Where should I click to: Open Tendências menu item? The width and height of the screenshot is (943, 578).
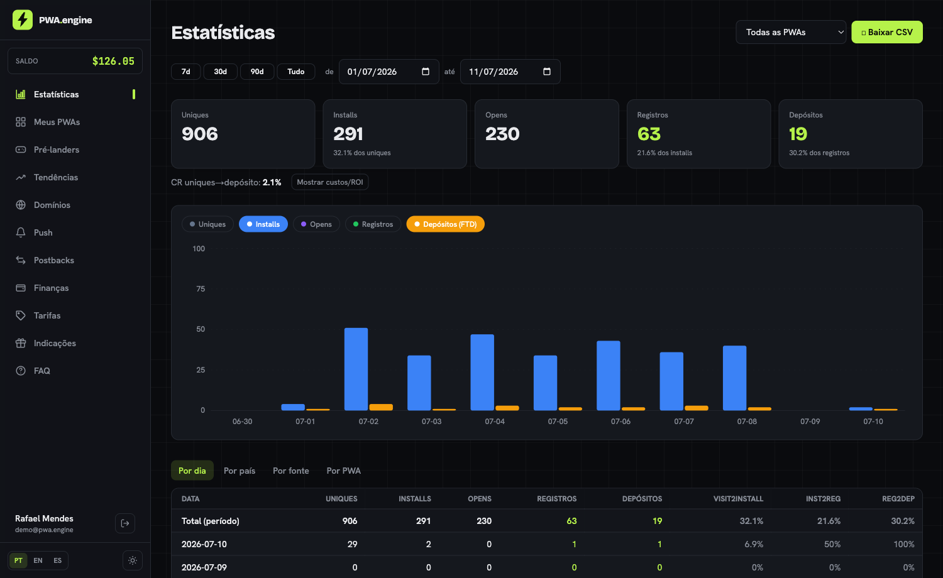[75, 177]
